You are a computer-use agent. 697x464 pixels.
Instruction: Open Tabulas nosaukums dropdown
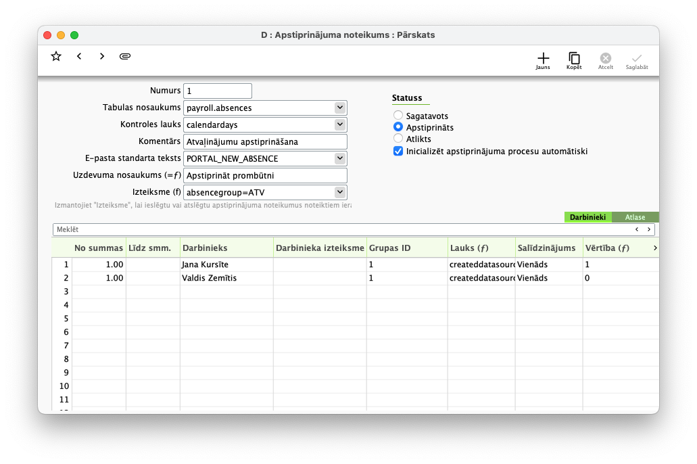click(x=339, y=108)
